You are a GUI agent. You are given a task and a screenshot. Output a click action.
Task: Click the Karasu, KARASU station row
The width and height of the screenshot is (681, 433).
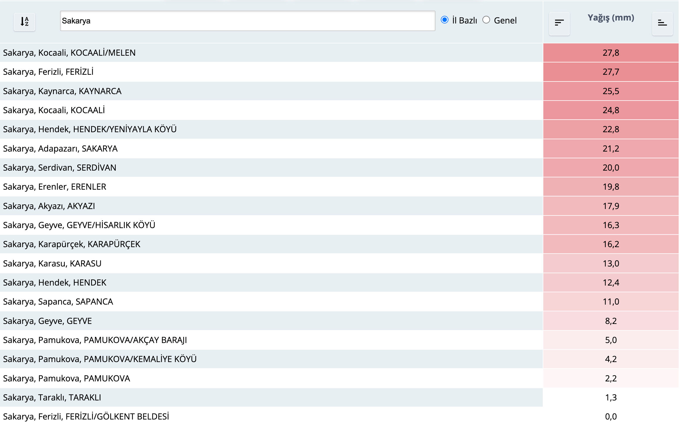tap(52, 264)
